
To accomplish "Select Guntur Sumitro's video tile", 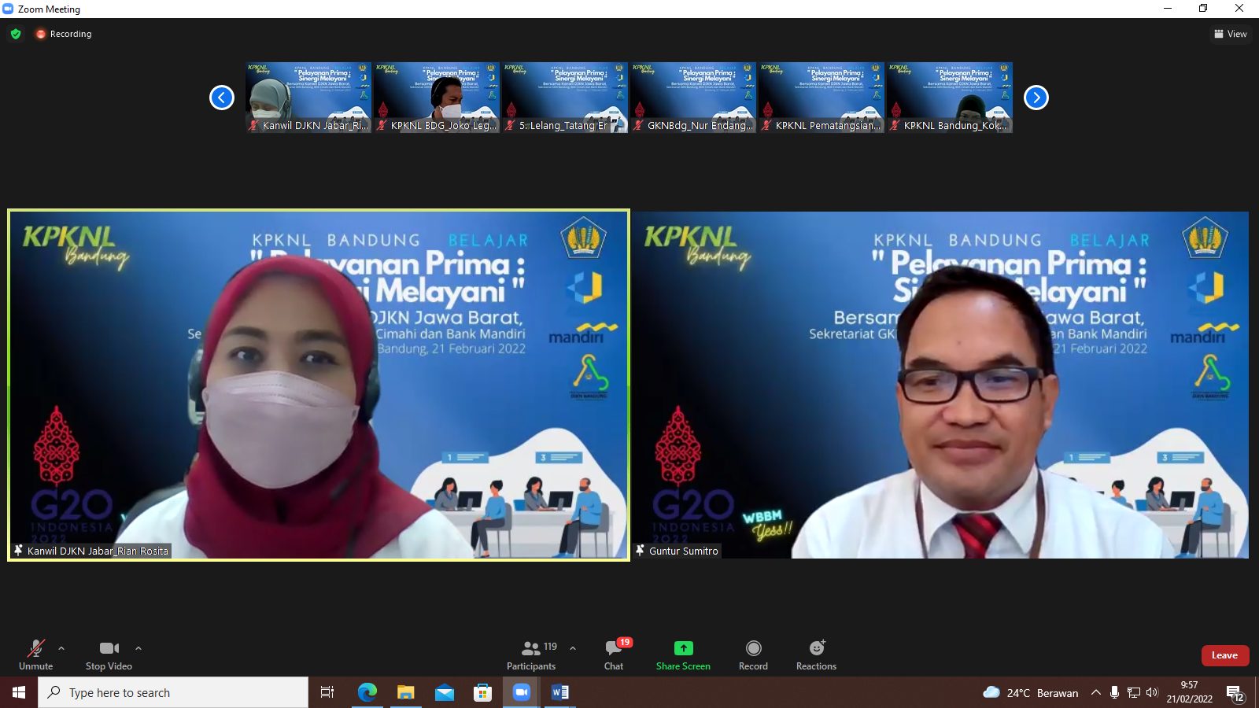I will (941, 385).
